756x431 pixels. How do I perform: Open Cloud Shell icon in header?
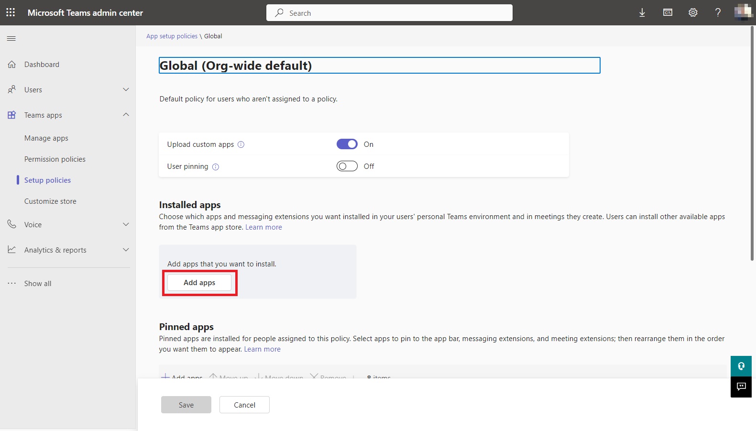[x=668, y=13]
